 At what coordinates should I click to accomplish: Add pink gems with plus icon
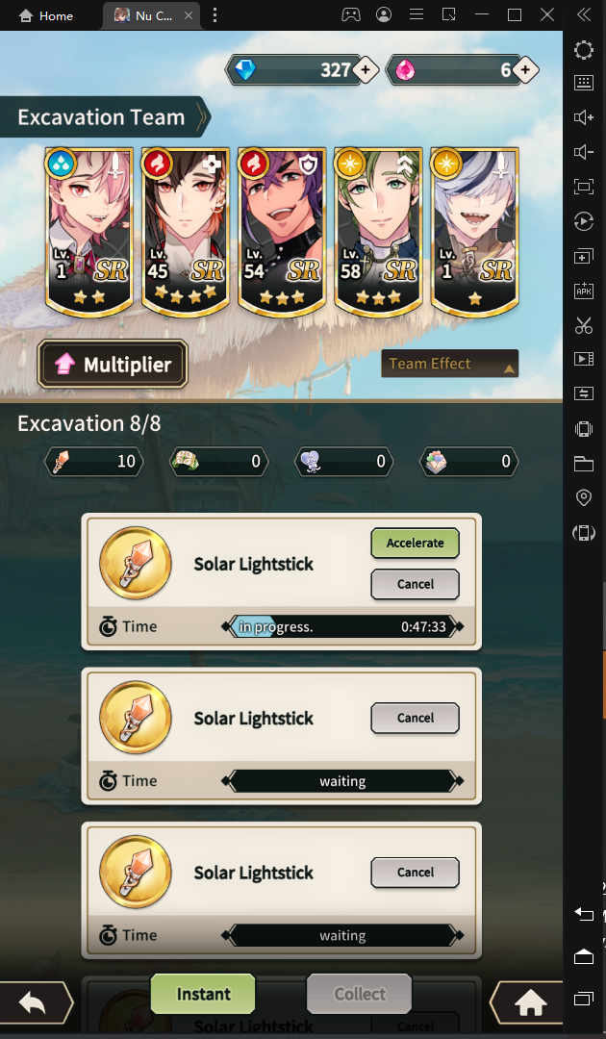point(525,69)
